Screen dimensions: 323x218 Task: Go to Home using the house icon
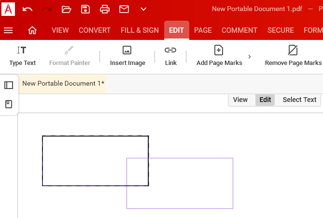[x=32, y=30]
